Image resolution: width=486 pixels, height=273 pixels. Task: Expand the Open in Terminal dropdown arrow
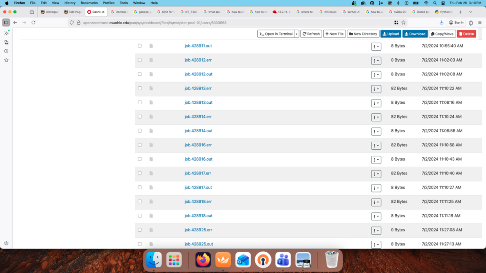[x=297, y=34]
